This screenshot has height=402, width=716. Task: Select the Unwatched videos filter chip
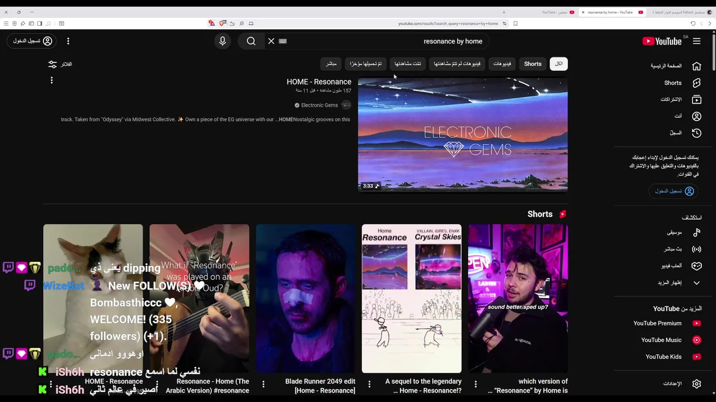pyautogui.click(x=457, y=64)
